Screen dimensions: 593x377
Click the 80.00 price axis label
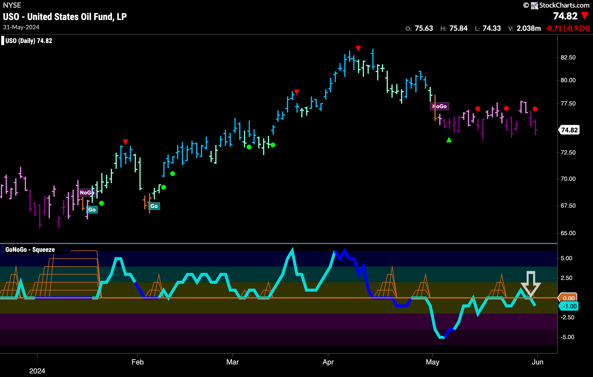[568, 80]
